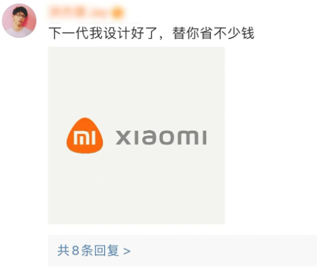321x268 pixels.
Task: Click the face in the profile picture
Action: (20, 18)
